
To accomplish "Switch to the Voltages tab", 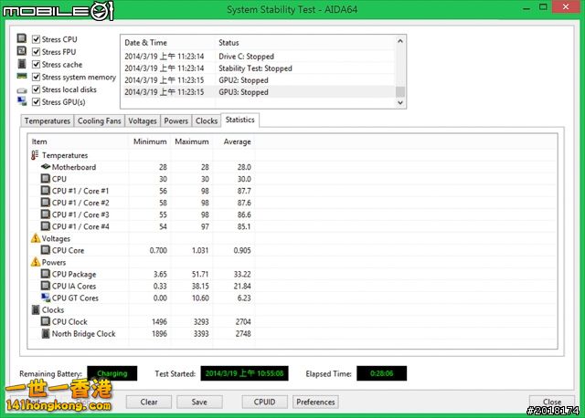I will 143,120.
